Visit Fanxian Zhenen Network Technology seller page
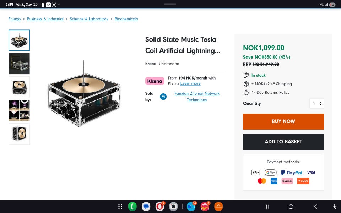Image resolution: width=341 pixels, height=213 pixels. (197, 97)
